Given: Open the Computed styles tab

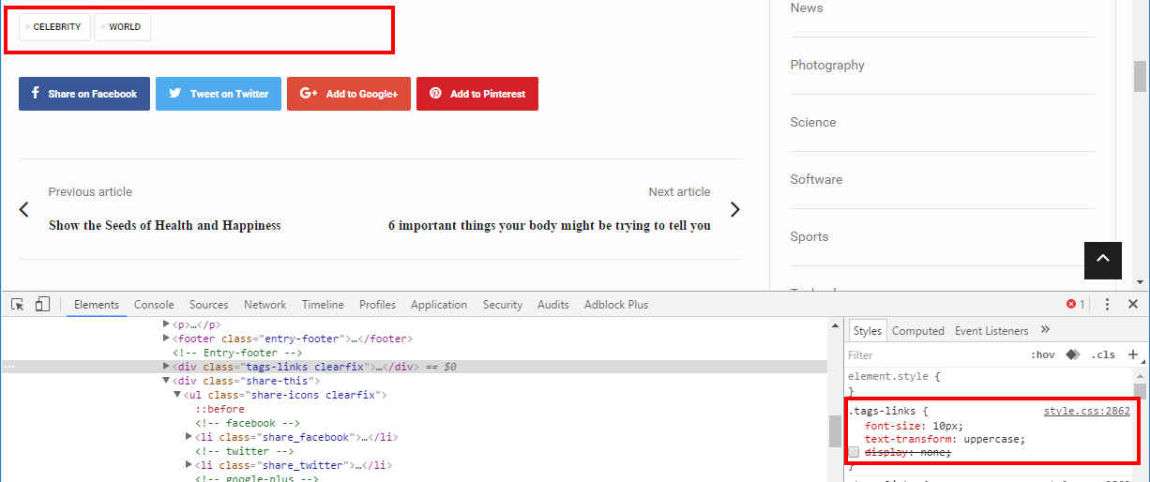Looking at the screenshot, I should (x=917, y=331).
